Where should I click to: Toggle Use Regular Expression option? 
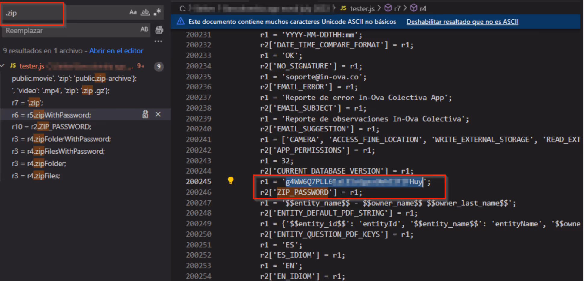click(157, 12)
